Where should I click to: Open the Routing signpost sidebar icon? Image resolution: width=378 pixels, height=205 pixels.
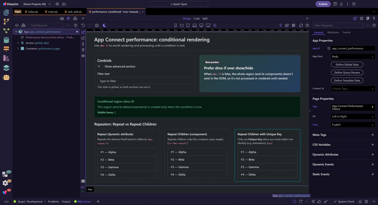tap(6, 49)
